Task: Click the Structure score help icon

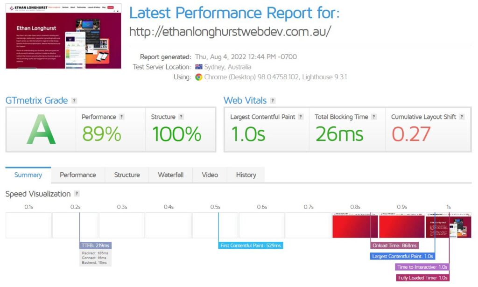Action: [181, 117]
